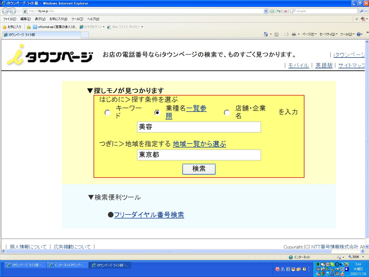This screenshot has width=369, height=277.
Task: Open the 広告掲載について footer link
Action: pos(72,247)
